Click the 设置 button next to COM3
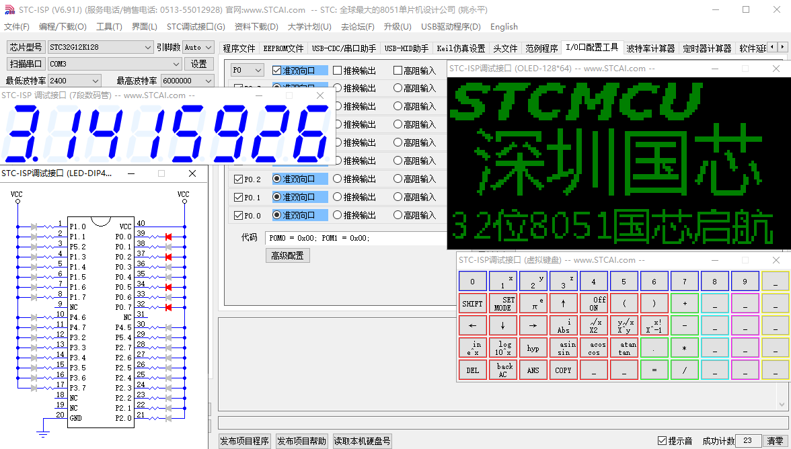 tap(199, 64)
